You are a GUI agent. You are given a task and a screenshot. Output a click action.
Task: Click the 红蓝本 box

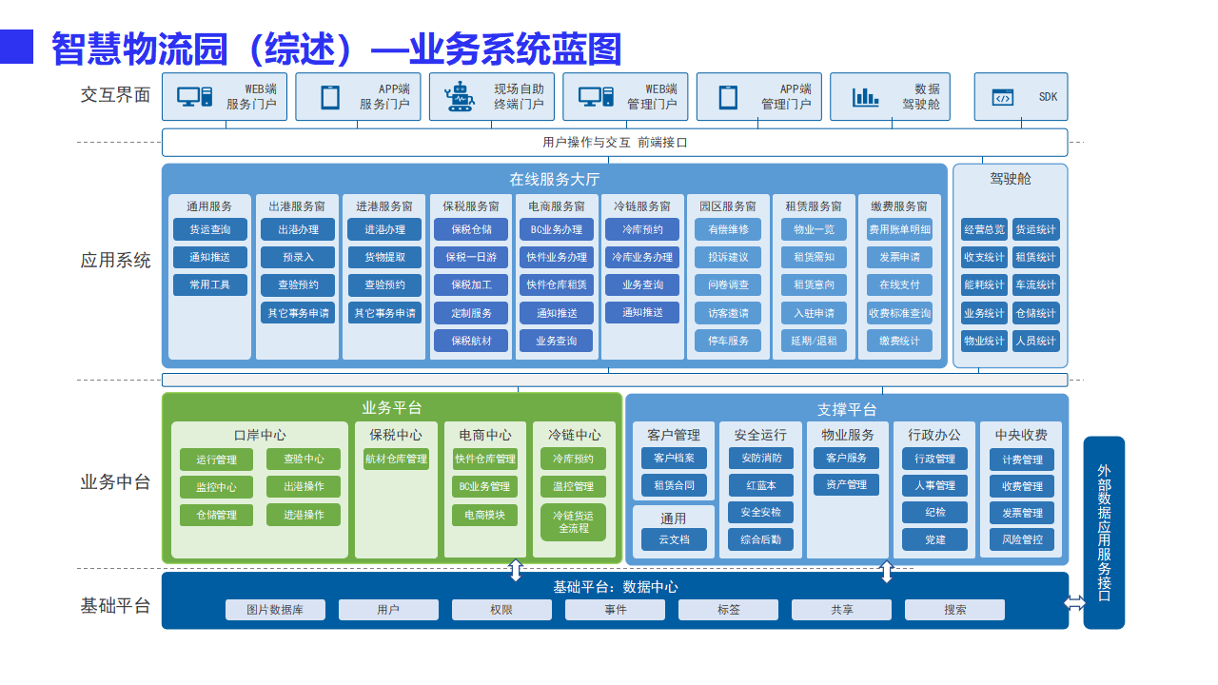[x=760, y=485]
